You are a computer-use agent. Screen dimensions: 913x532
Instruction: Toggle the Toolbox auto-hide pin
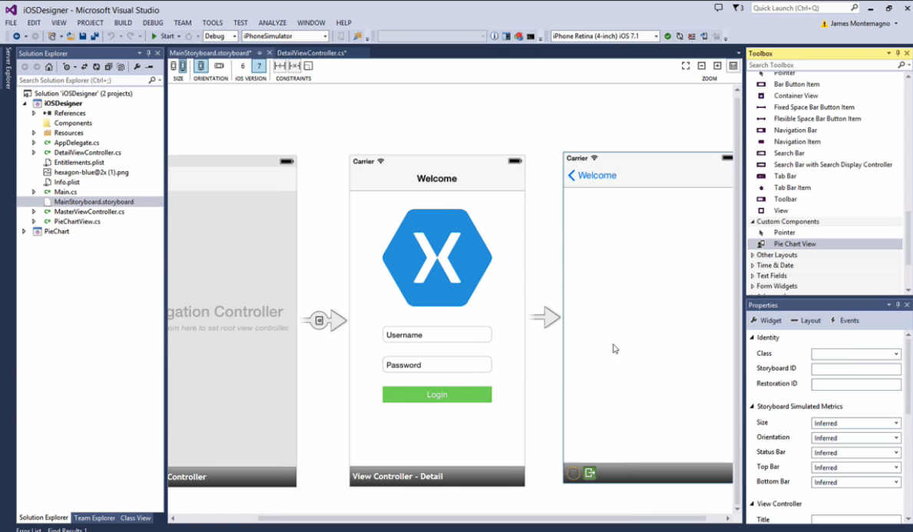(898, 53)
